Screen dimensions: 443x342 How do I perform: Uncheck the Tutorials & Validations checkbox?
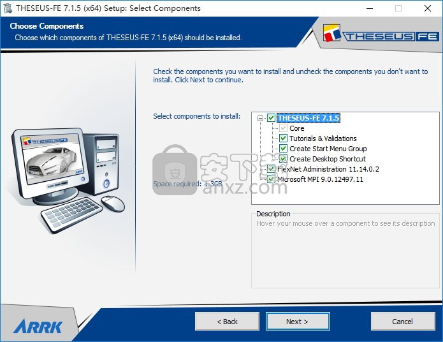[x=283, y=138]
